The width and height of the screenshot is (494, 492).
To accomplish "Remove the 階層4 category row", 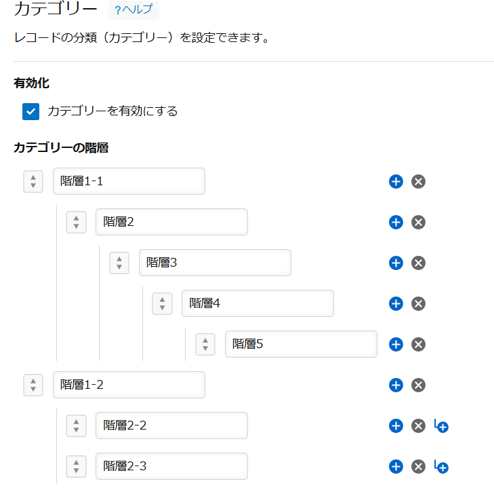I will tap(419, 304).
